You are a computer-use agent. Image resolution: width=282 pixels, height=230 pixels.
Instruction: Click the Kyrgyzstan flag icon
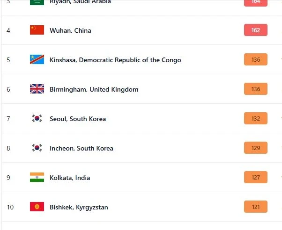[37, 207]
